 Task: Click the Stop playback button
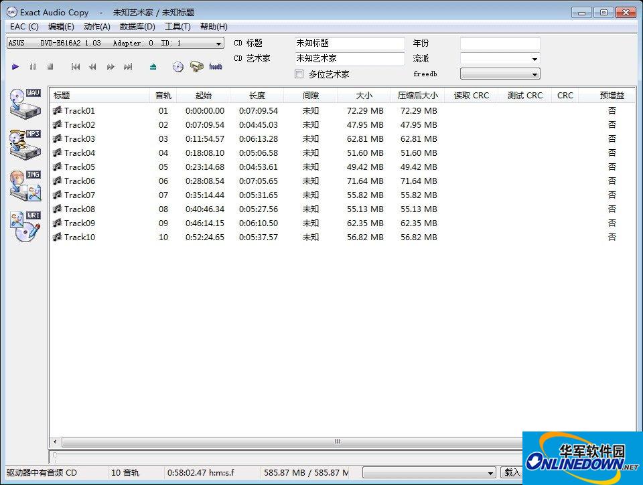pyautogui.click(x=50, y=66)
